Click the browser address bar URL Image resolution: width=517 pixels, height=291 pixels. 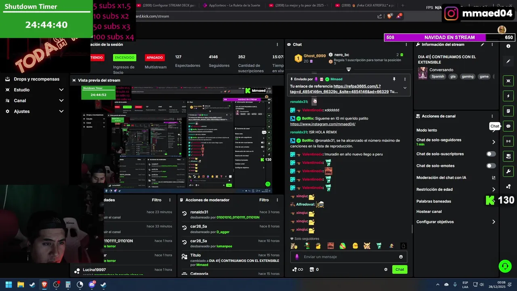tap(152, 16)
